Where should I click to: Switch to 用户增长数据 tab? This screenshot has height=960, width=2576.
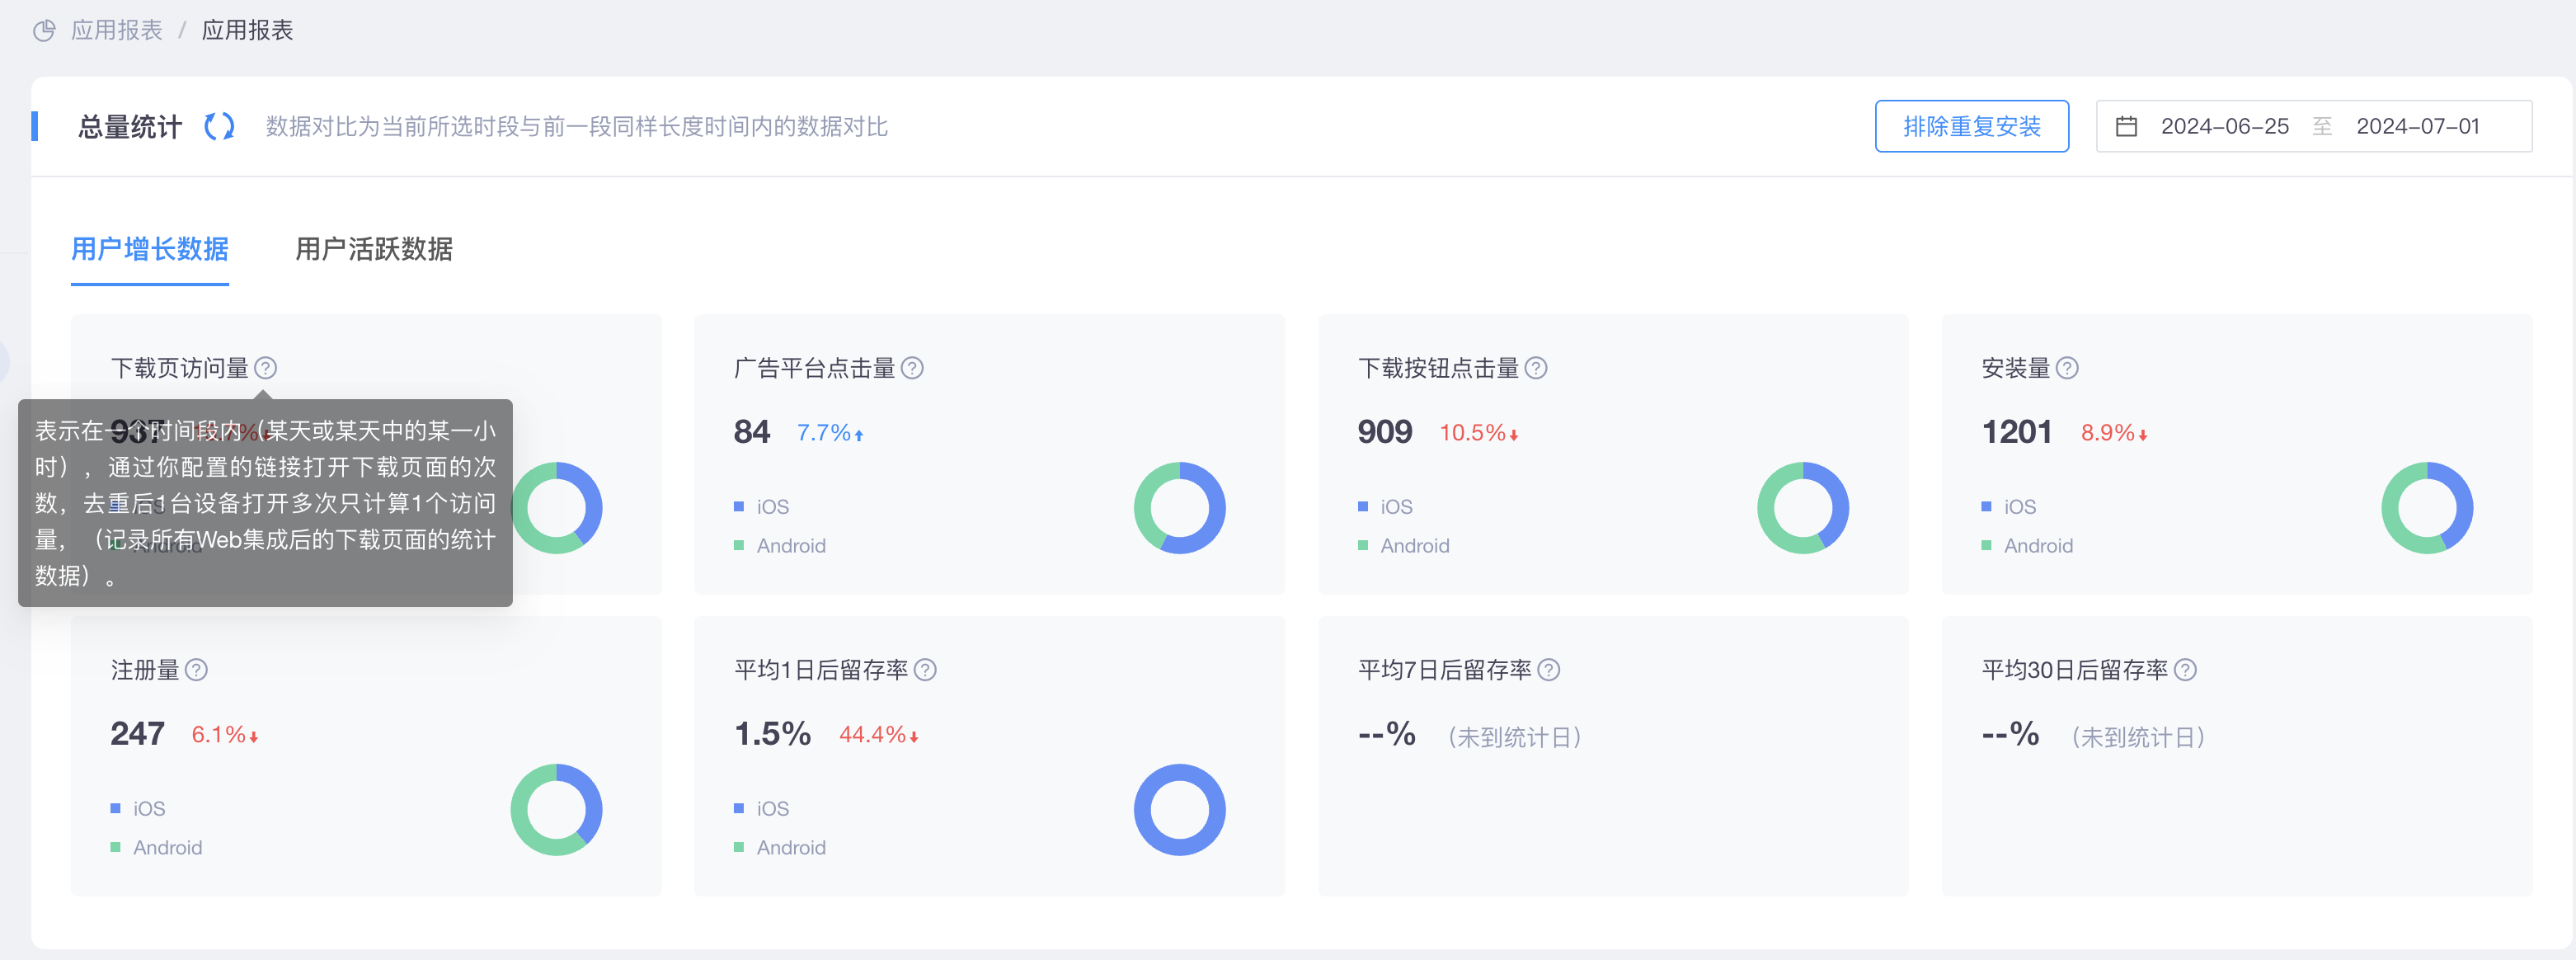(150, 249)
